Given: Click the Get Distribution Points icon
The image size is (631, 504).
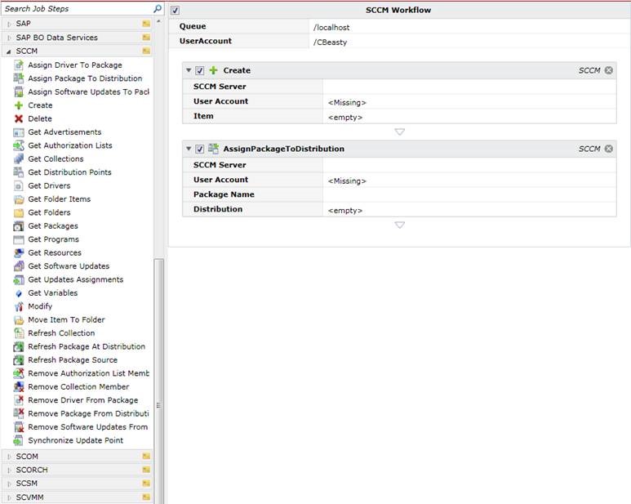Looking at the screenshot, I should [19, 172].
